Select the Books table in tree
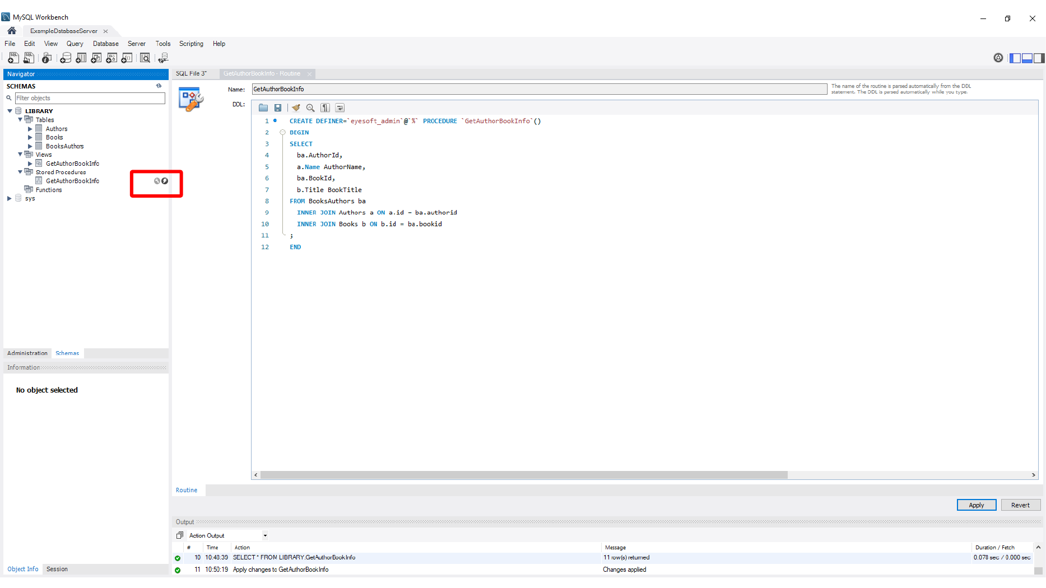Viewport: 1046px width, 588px height. tap(54, 137)
